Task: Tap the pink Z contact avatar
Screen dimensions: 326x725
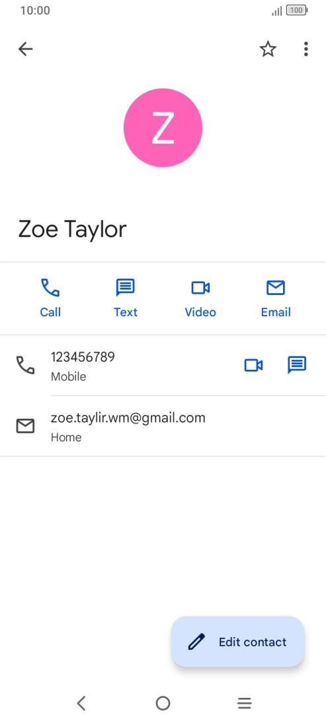Action: click(x=163, y=128)
